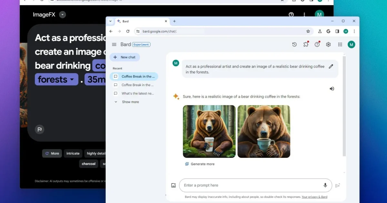This screenshot has height=203, width=387.
Task: Open ImageFX help icon in back window
Action: [291, 15]
